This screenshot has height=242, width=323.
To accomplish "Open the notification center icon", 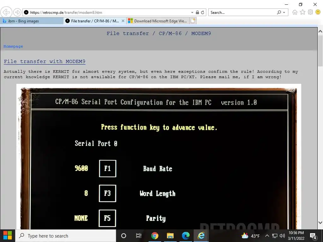I will pos(313,236).
